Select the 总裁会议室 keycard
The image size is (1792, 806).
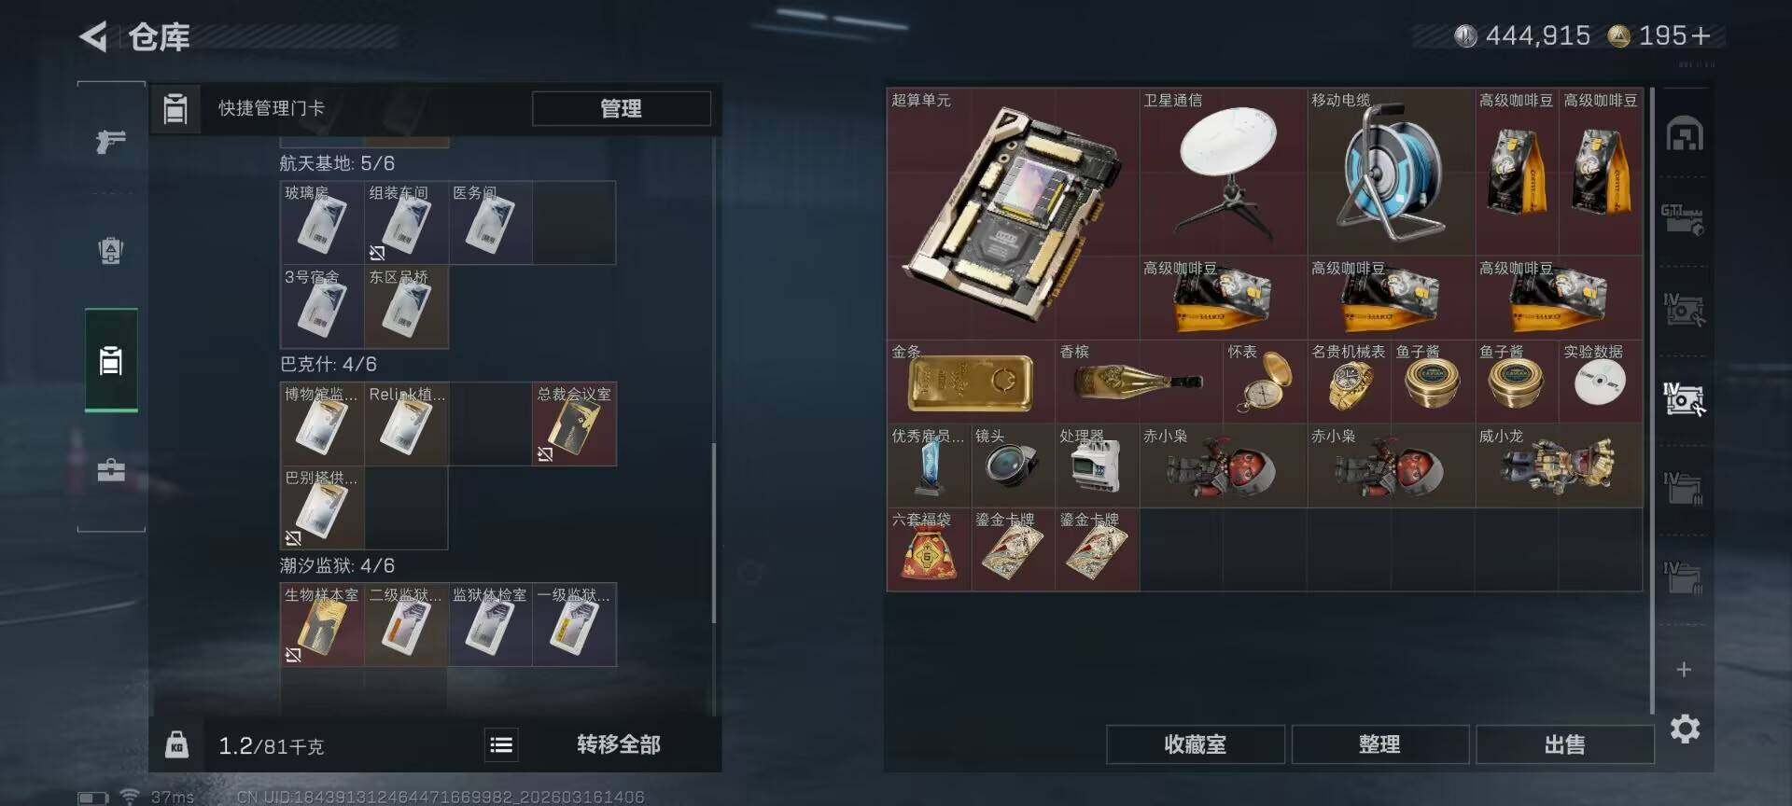(574, 424)
